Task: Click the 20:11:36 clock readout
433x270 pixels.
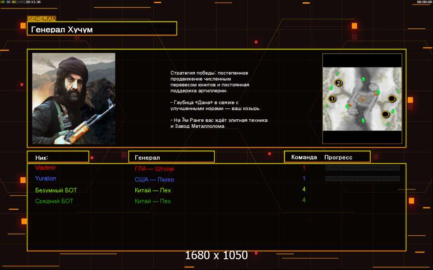Action: click(x=33, y=2)
